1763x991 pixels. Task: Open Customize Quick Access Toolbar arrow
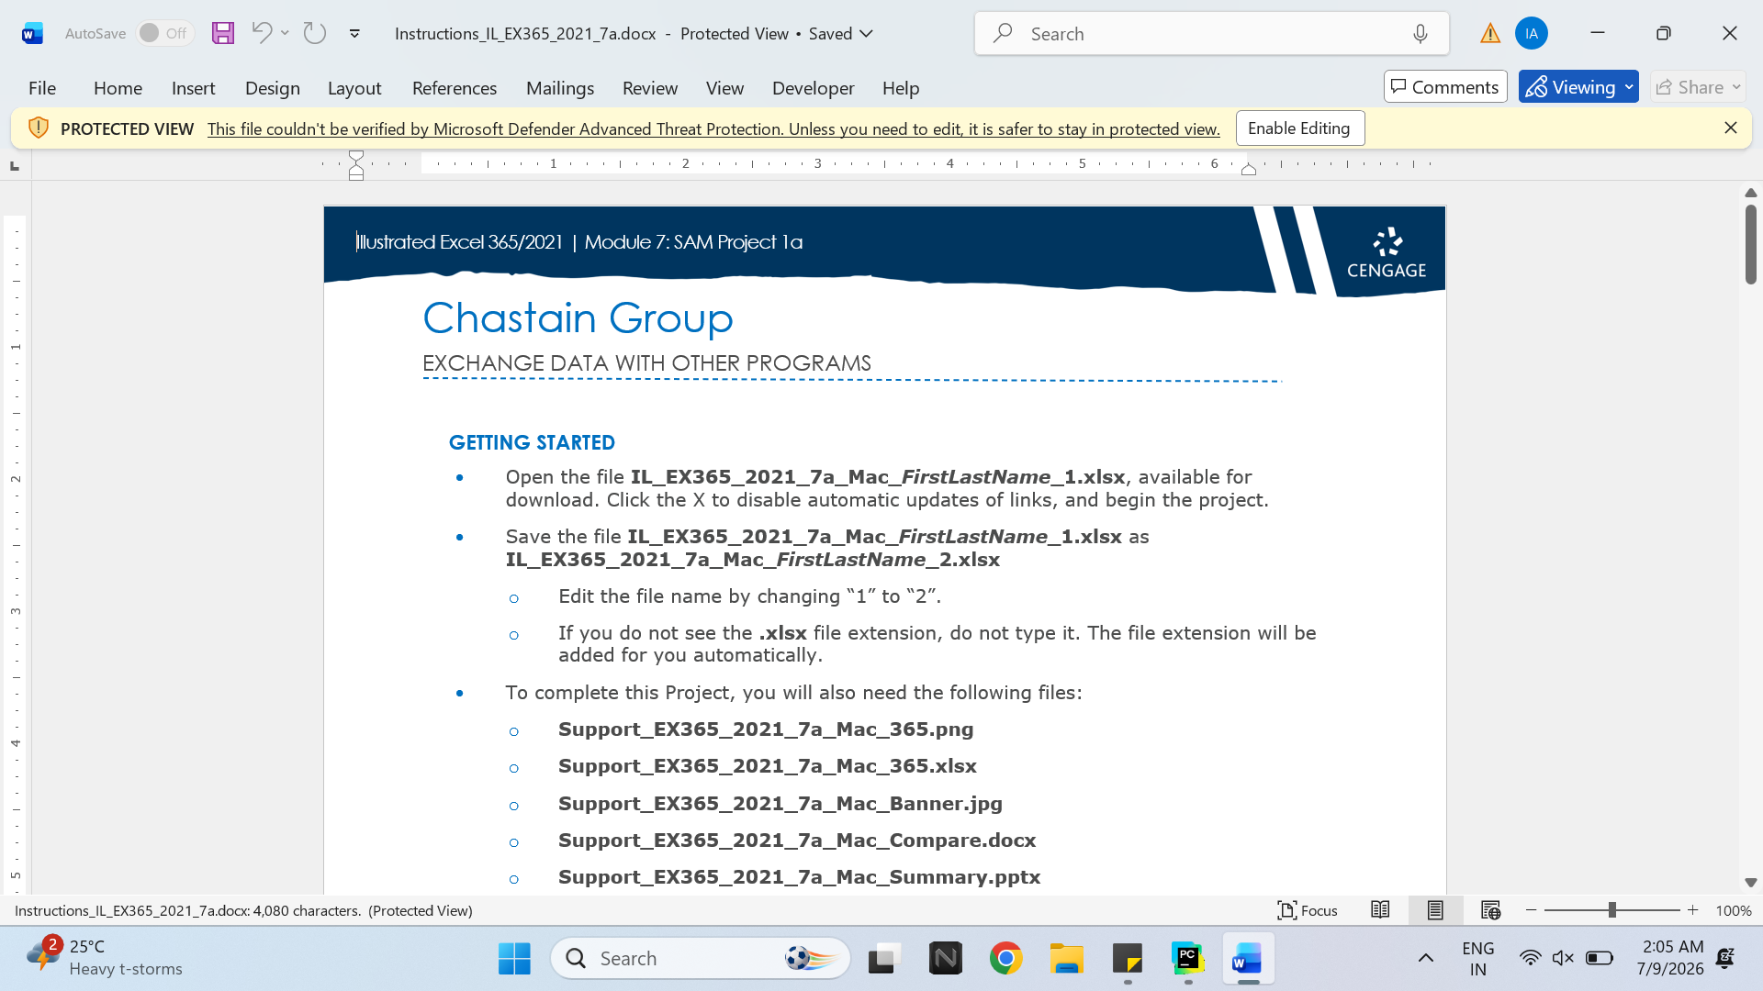point(354,34)
